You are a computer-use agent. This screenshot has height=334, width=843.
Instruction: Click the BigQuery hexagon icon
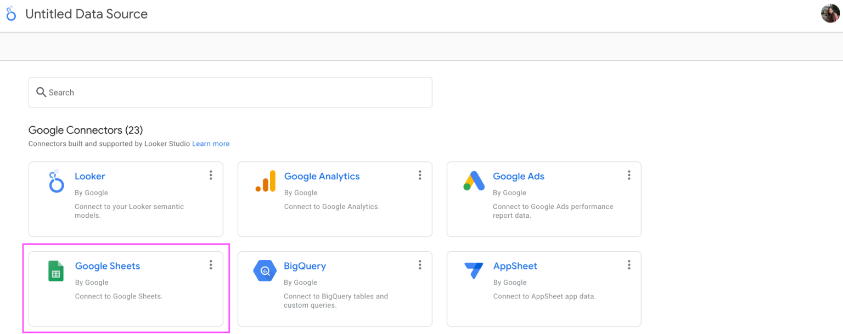265,270
